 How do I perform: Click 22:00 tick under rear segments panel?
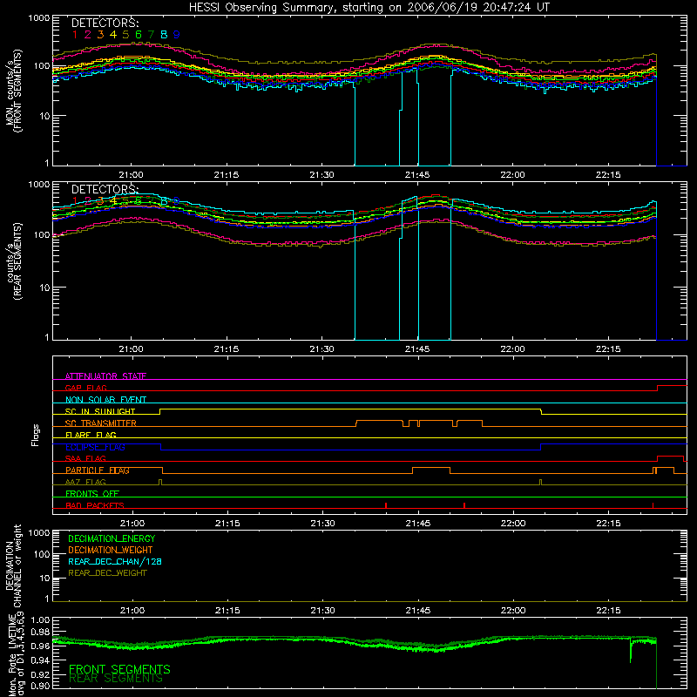click(512, 349)
